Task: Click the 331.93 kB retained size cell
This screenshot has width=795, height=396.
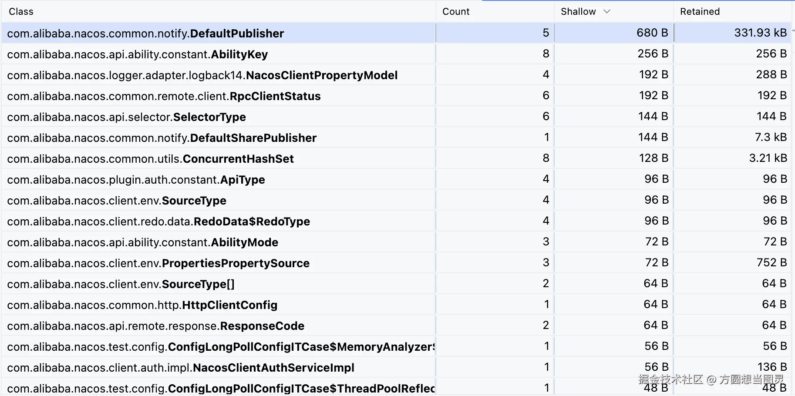Action: coord(760,33)
